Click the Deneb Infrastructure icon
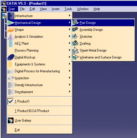137x138 pixels. 11,85
